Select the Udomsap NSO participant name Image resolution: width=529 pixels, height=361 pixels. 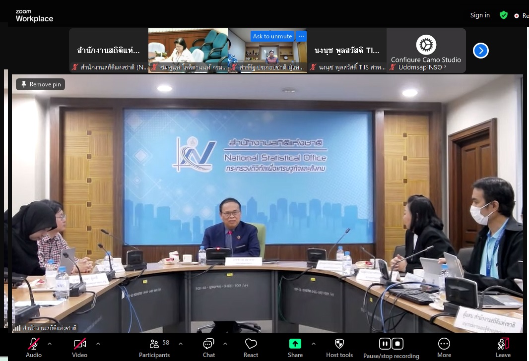pos(420,67)
